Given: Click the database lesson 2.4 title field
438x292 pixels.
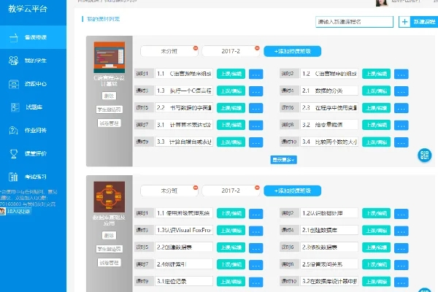Looking at the screenshot, I should click(184, 264).
